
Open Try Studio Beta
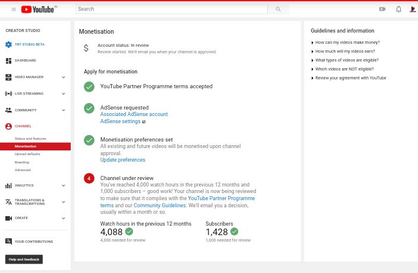(x=30, y=44)
